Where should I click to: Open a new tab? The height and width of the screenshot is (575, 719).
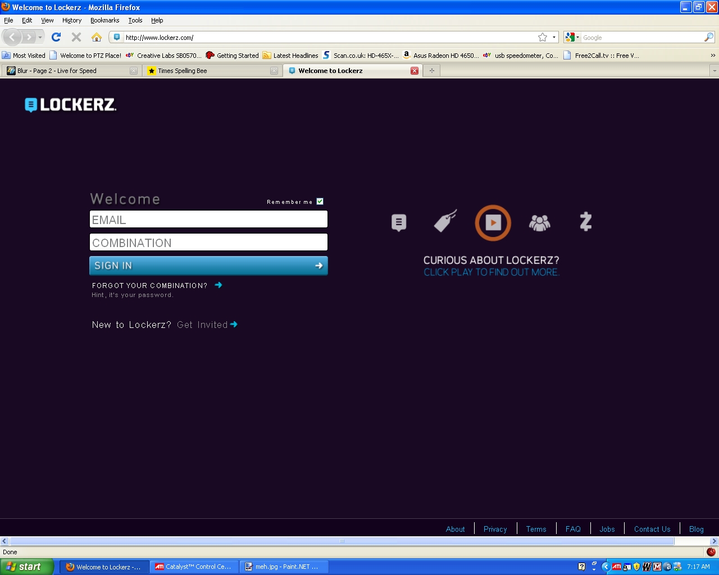coord(431,71)
